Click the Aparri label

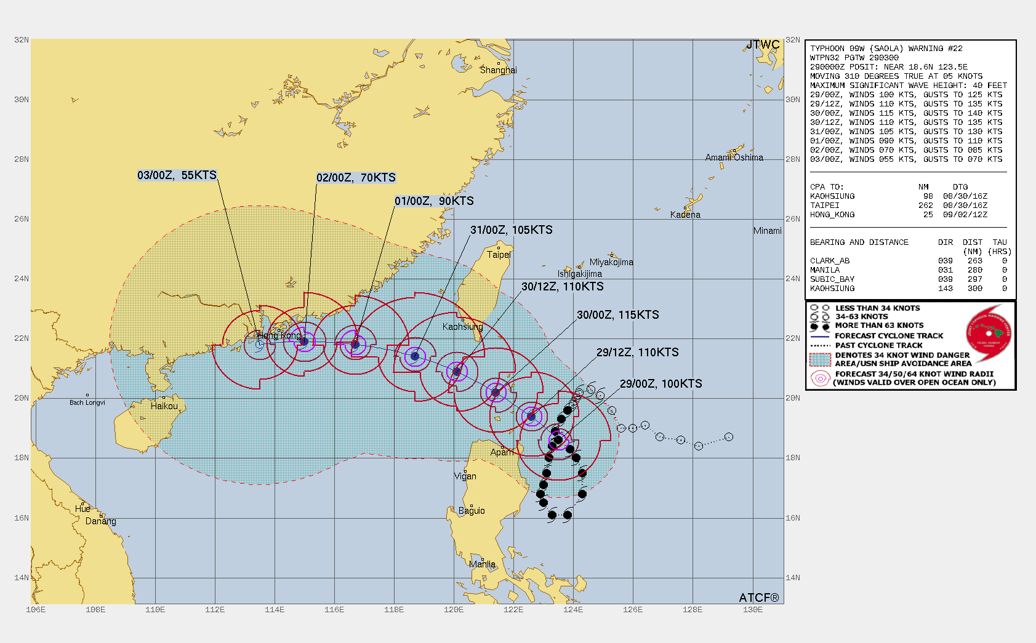[x=502, y=452]
